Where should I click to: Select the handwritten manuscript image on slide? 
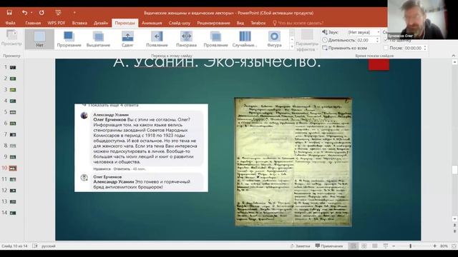[x=293, y=162]
